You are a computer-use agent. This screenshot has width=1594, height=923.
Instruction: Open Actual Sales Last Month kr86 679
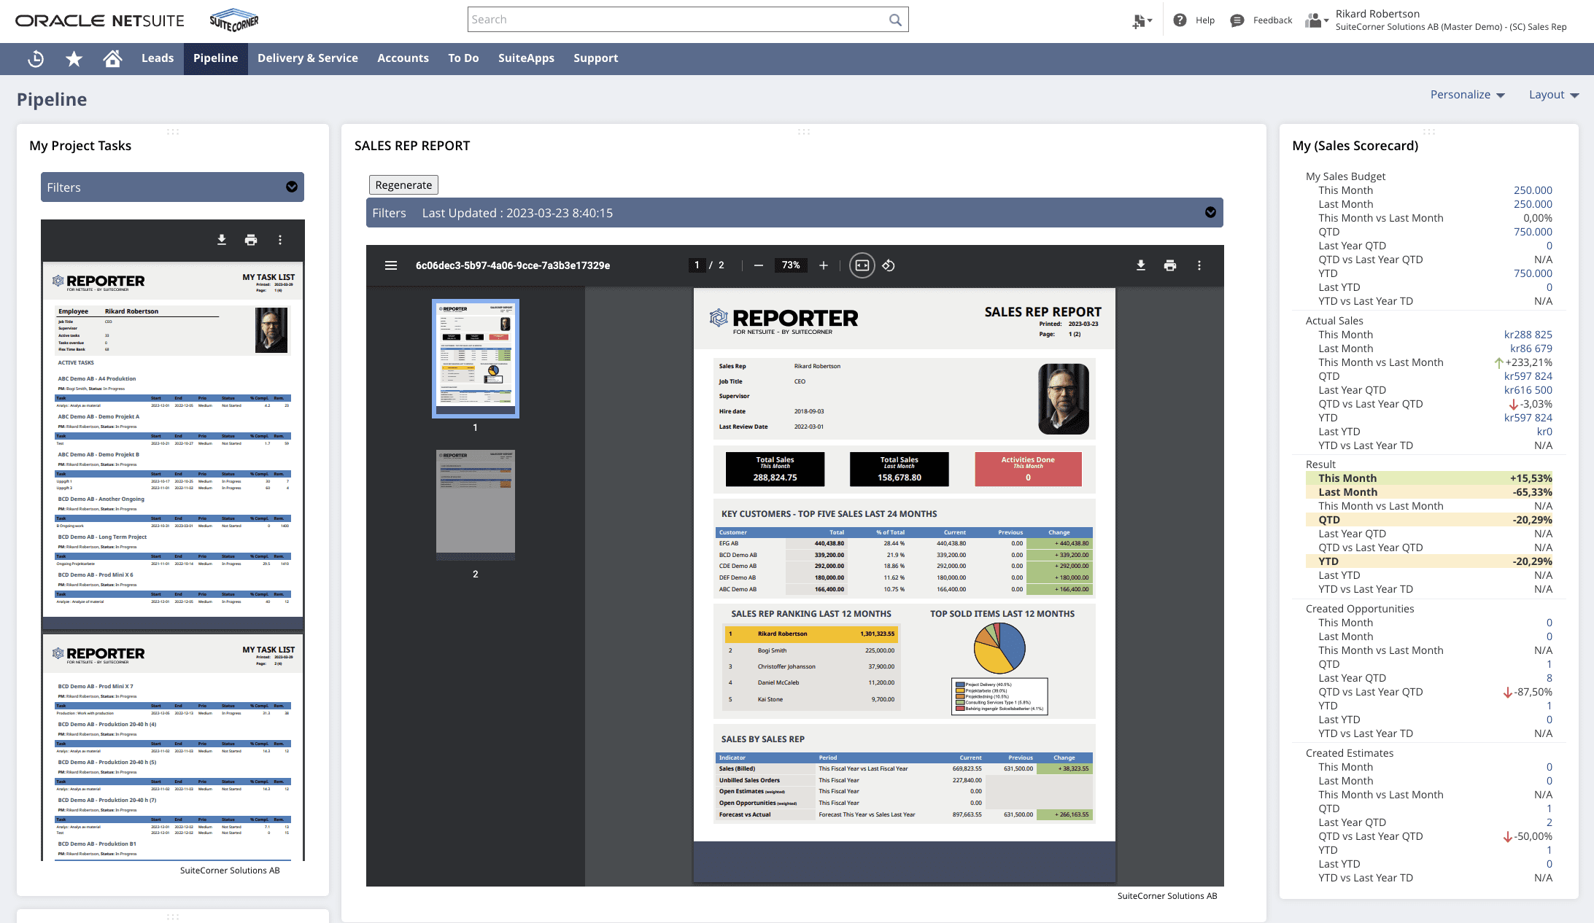[1531, 348]
